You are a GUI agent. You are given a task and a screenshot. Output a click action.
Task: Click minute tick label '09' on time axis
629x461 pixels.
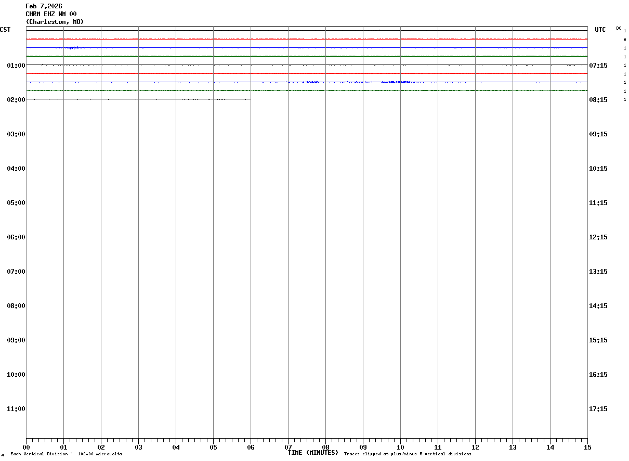point(363,447)
